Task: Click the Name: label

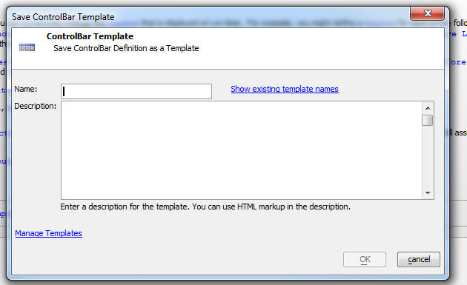Action: (26, 89)
